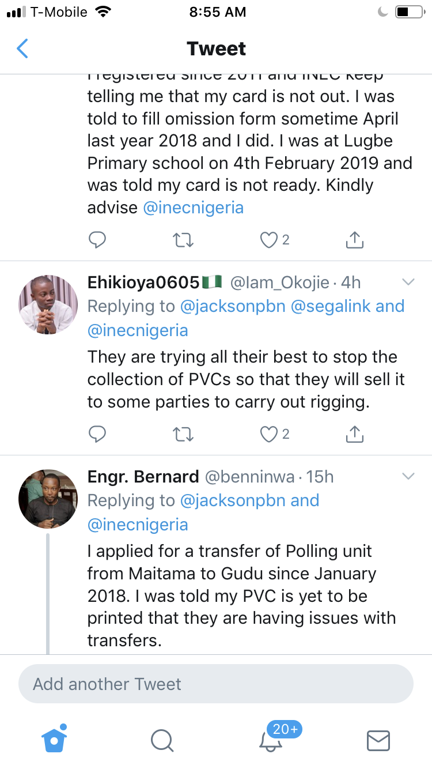
Task: Retweet the Lugbe Primary school tweet
Action: point(183,240)
